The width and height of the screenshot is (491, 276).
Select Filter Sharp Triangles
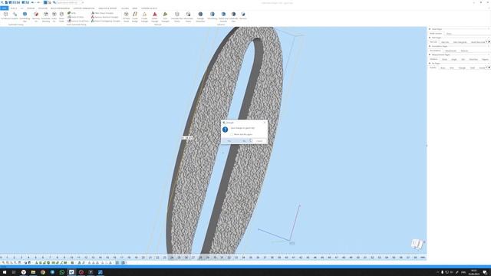(x=102, y=13)
